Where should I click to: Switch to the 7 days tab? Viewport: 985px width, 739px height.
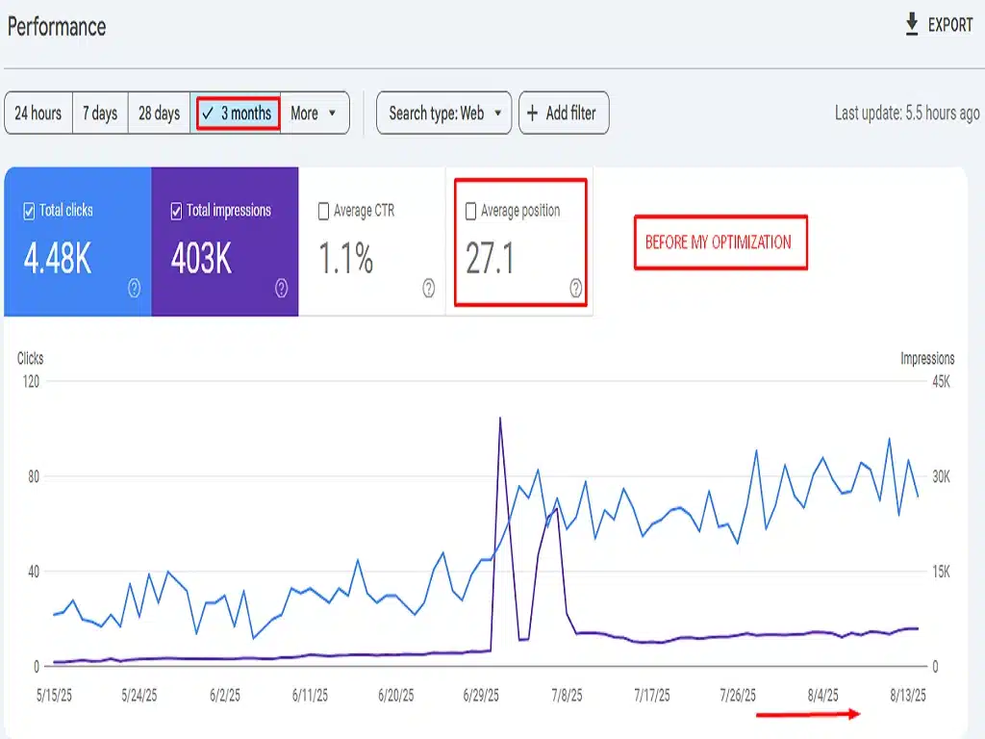coord(100,113)
